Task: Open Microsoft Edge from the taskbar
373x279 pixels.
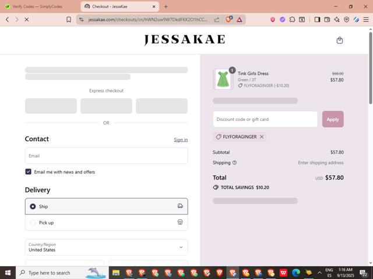Action: click(295, 273)
